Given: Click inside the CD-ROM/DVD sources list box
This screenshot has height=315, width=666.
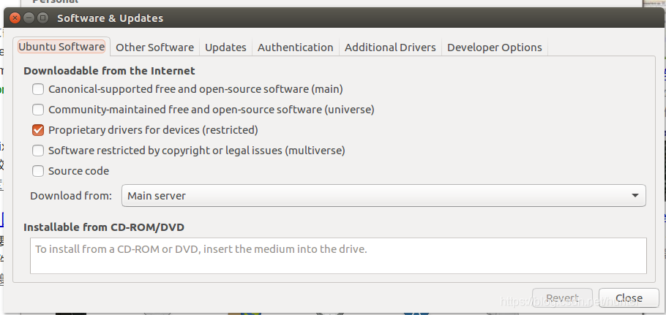Looking at the screenshot, I should click(x=338, y=256).
